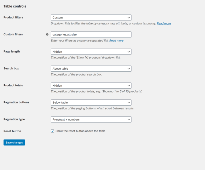Image resolution: width=205 pixels, height=170 pixels.
Task: Select the 'Below table' pagination setting
Action: pyautogui.click(x=91, y=102)
